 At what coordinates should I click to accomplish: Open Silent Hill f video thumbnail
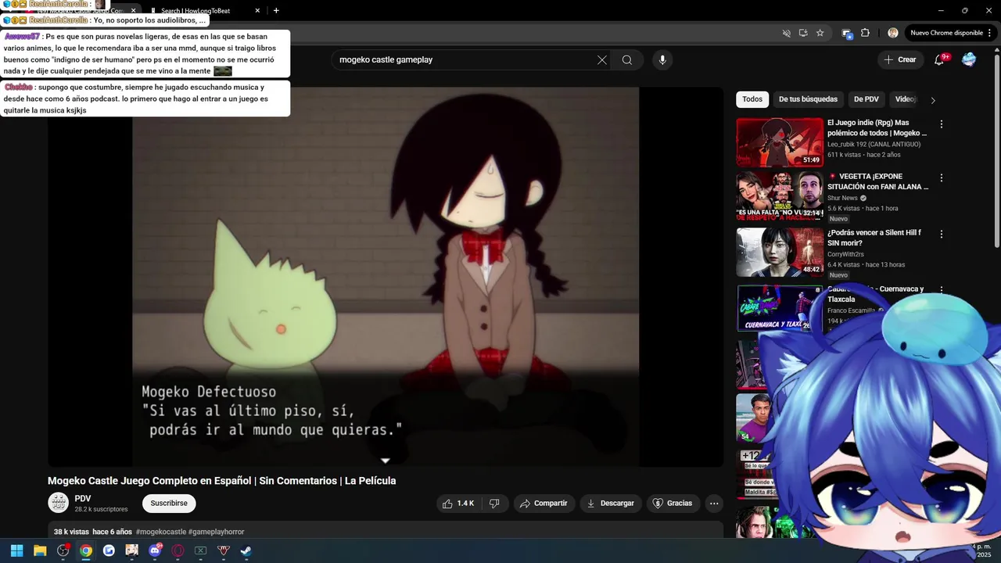pos(780,252)
